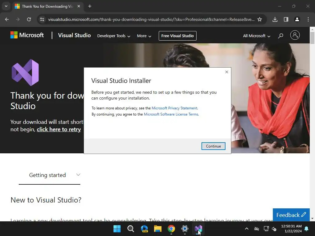Open the tab search dropdown arrow
Viewport: 315px width, 236px height.
[6, 6]
